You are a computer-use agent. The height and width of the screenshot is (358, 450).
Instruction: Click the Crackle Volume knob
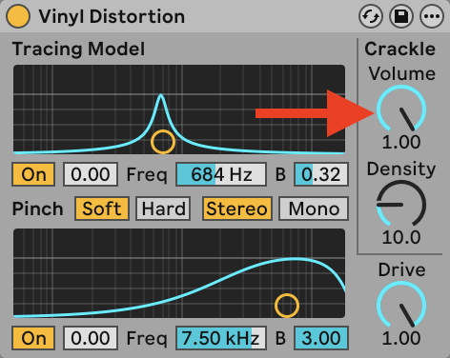click(x=401, y=109)
